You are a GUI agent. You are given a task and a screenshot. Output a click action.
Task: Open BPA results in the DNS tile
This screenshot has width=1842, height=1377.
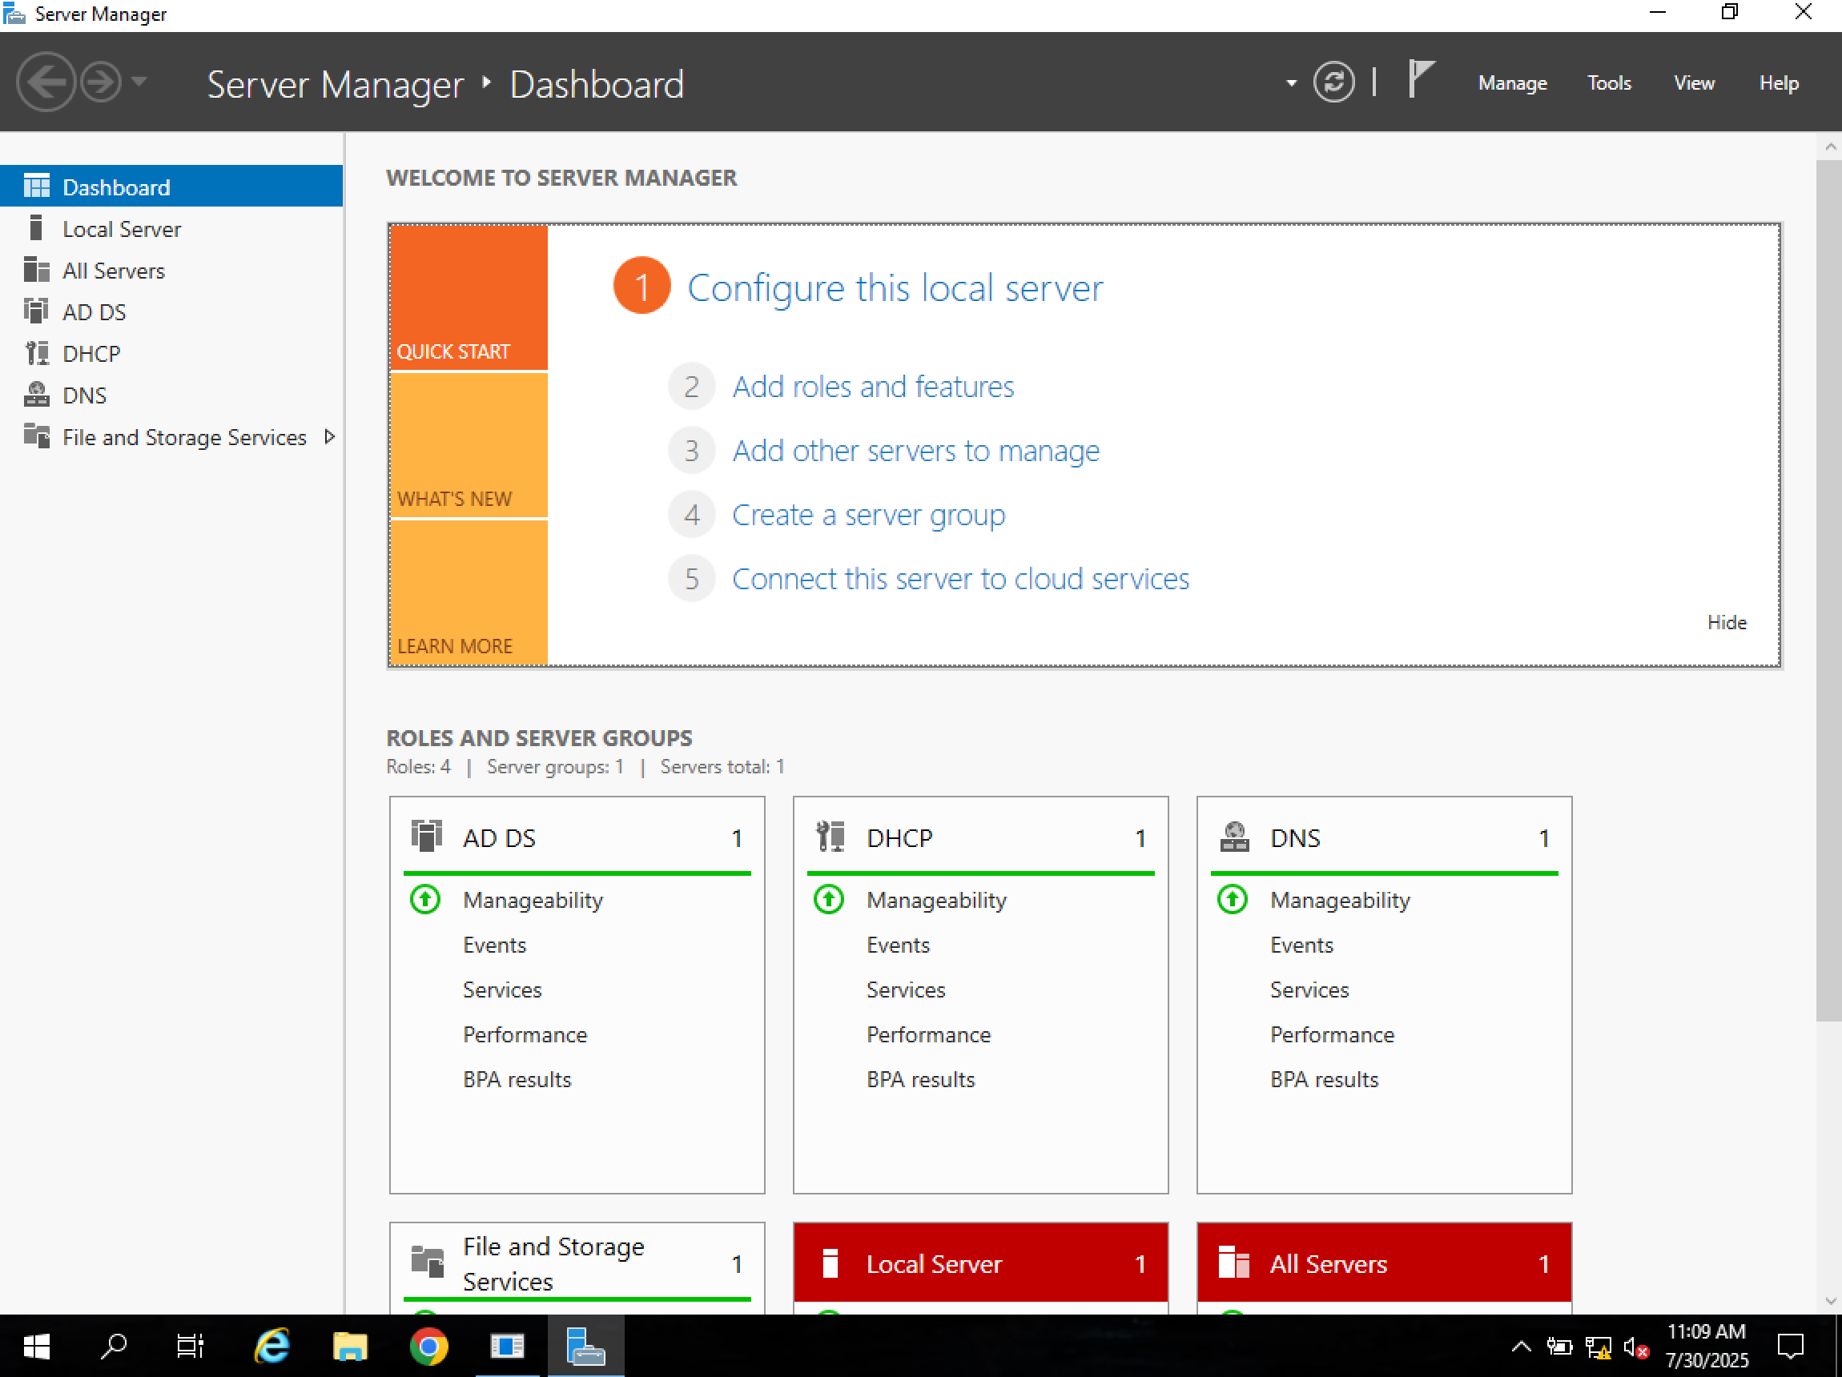click(1324, 1080)
